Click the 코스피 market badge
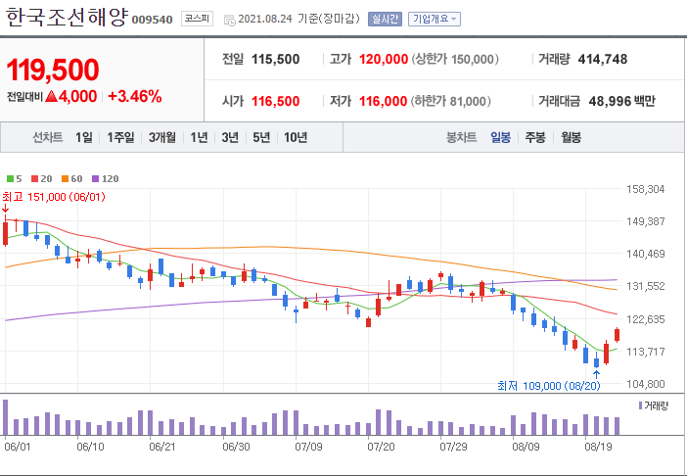This screenshot has height=476, width=687. click(x=197, y=19)
